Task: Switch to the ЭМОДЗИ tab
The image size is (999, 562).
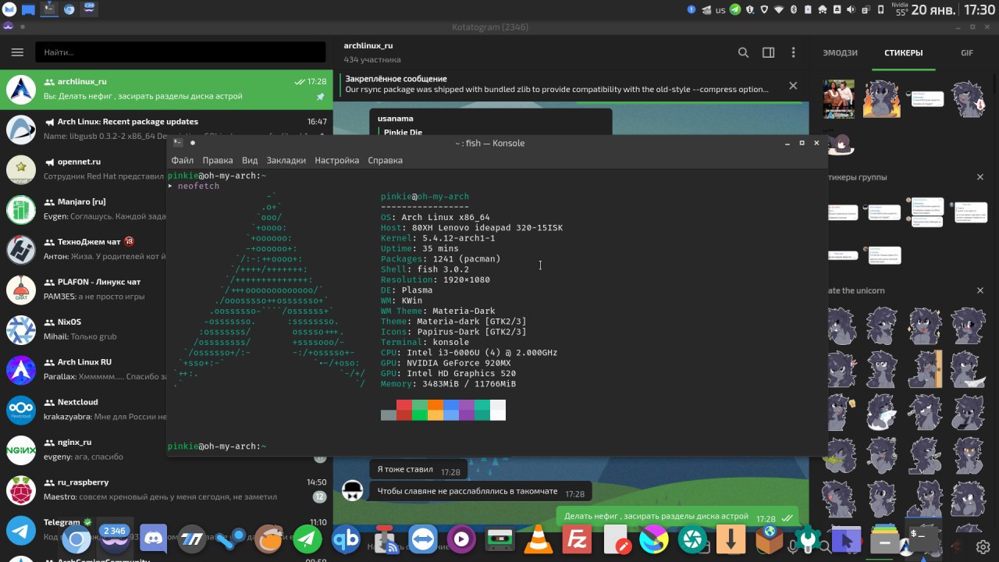Action: (x=840, y=52)
